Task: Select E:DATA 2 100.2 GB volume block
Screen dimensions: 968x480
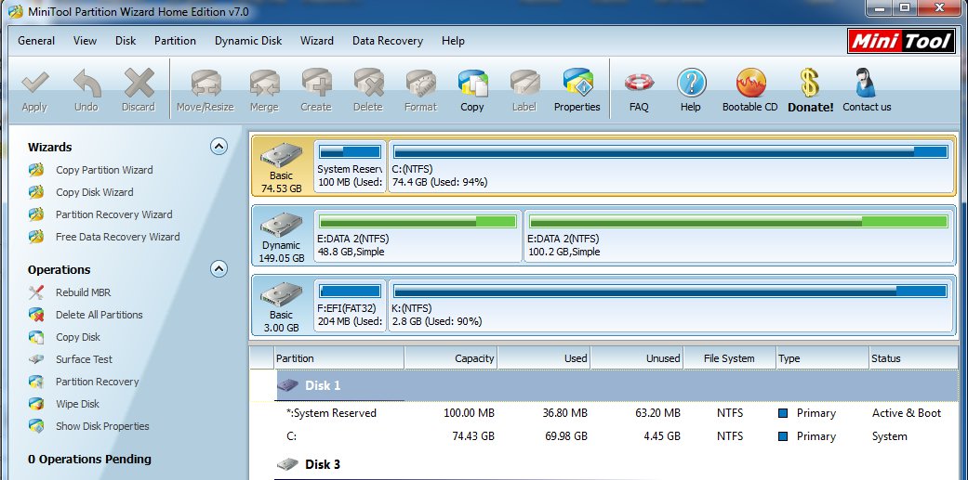Action: click(x=739, y=237)
